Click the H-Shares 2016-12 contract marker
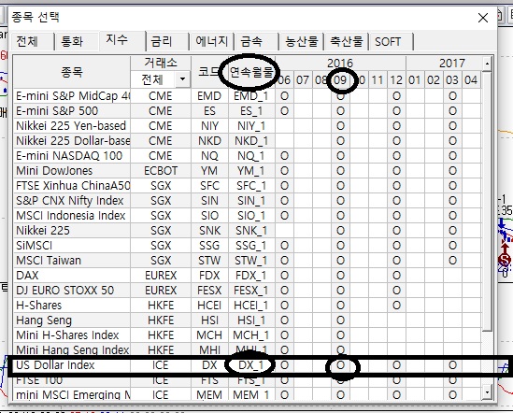 396,306
